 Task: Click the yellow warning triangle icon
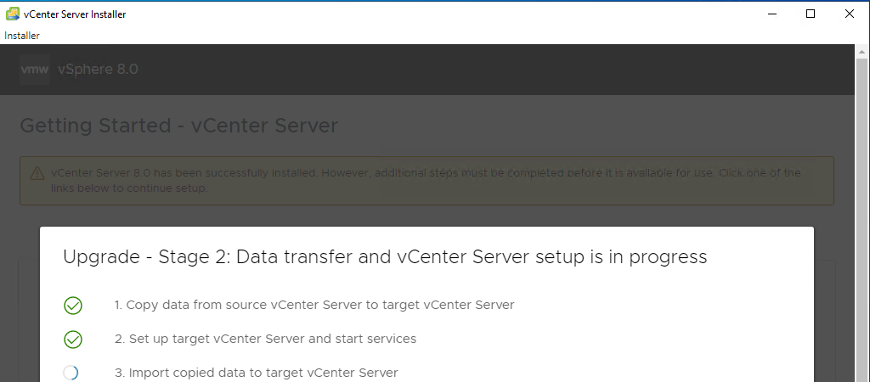point(37,173)
